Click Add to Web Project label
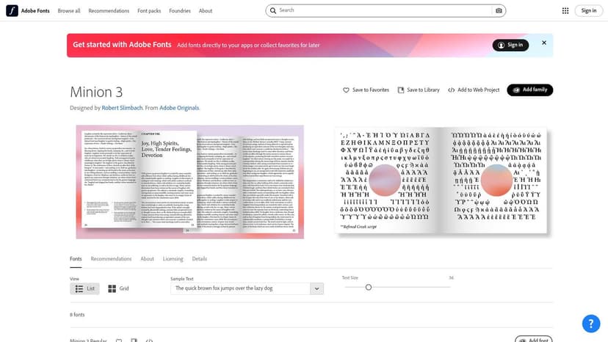Screen dimensions: 608x342 479,90
